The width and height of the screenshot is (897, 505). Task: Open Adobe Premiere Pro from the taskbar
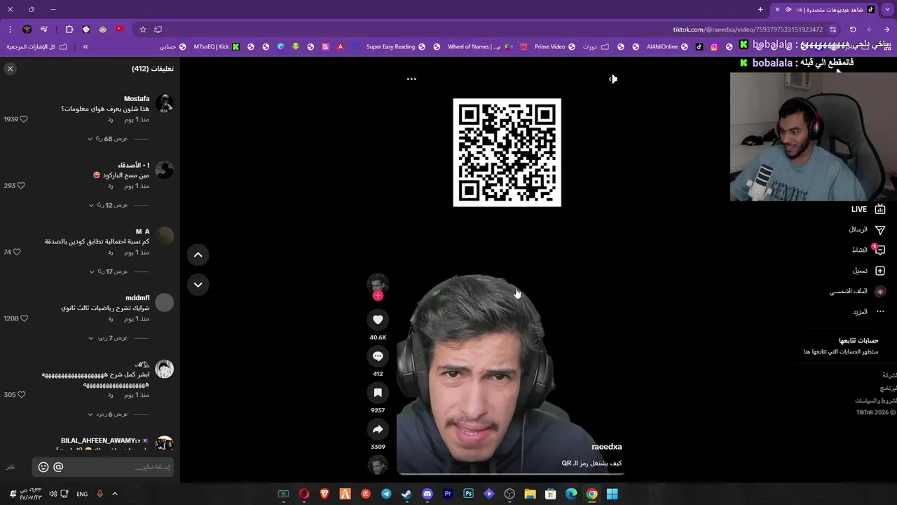448,494
